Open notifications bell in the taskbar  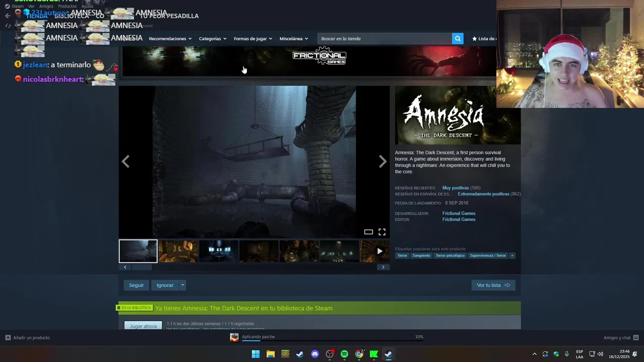pos(635,354)
